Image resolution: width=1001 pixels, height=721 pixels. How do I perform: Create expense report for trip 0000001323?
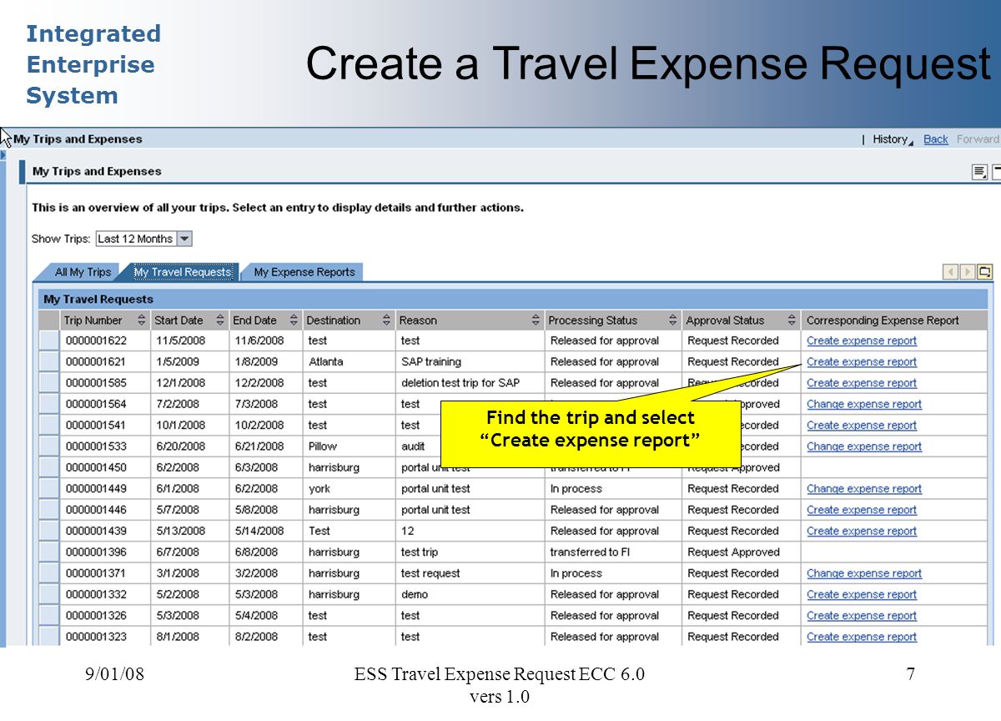(x=862, y=637)
